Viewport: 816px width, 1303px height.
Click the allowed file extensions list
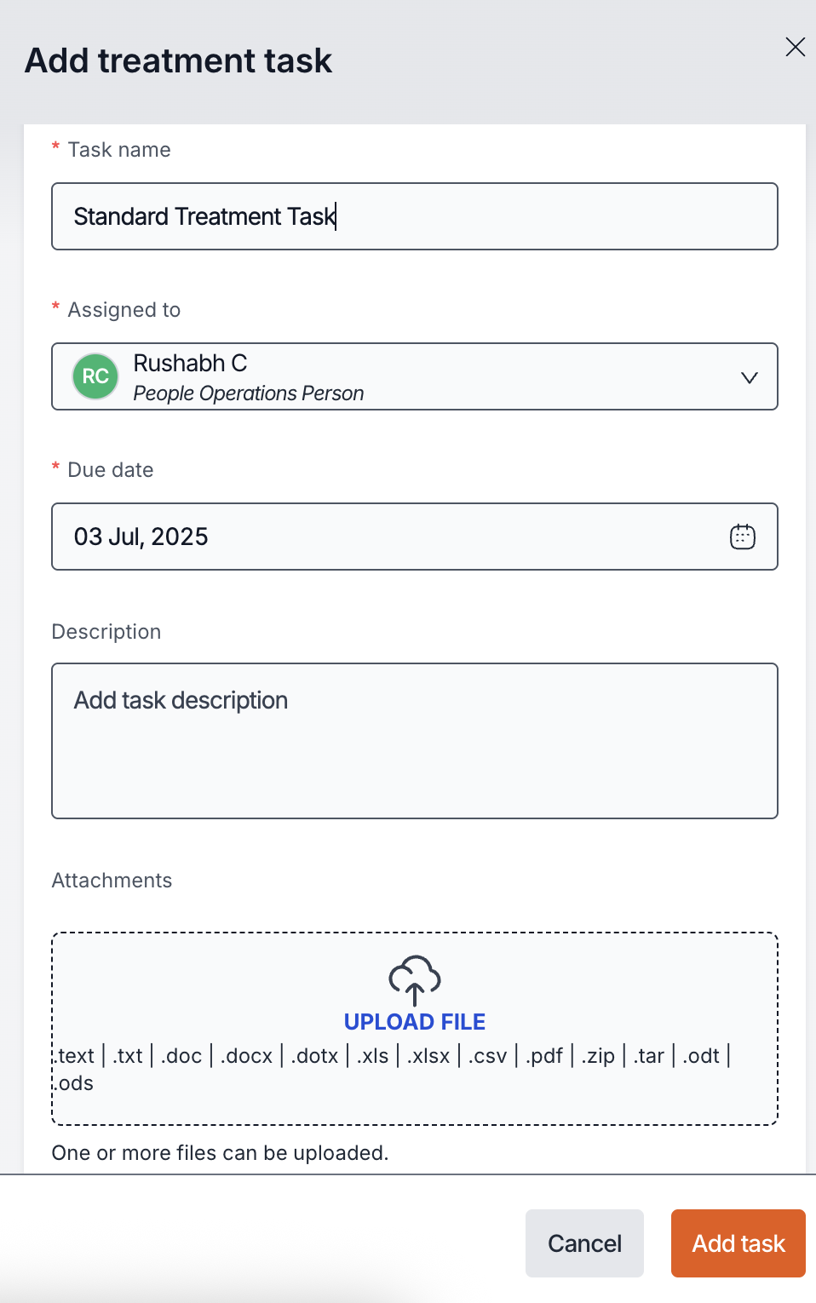click(x=392, y=1057)
